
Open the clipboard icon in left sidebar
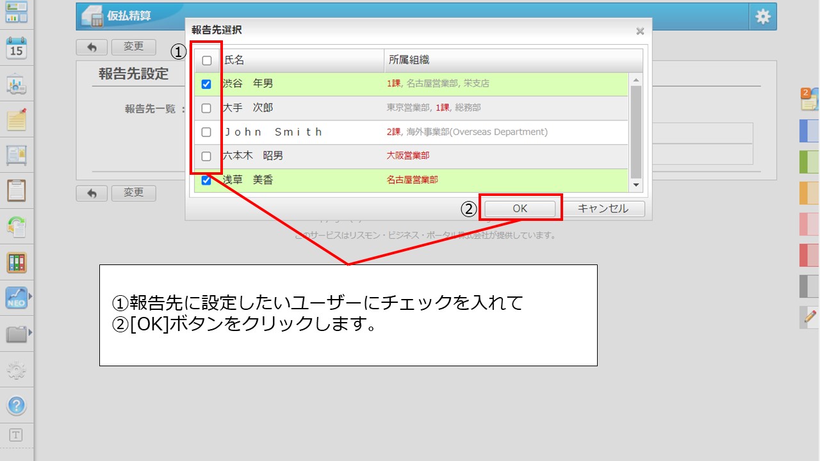pyautogui.click(x=16, y=191)
